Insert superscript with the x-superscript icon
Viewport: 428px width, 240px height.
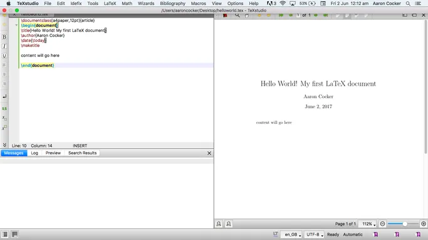4,127
